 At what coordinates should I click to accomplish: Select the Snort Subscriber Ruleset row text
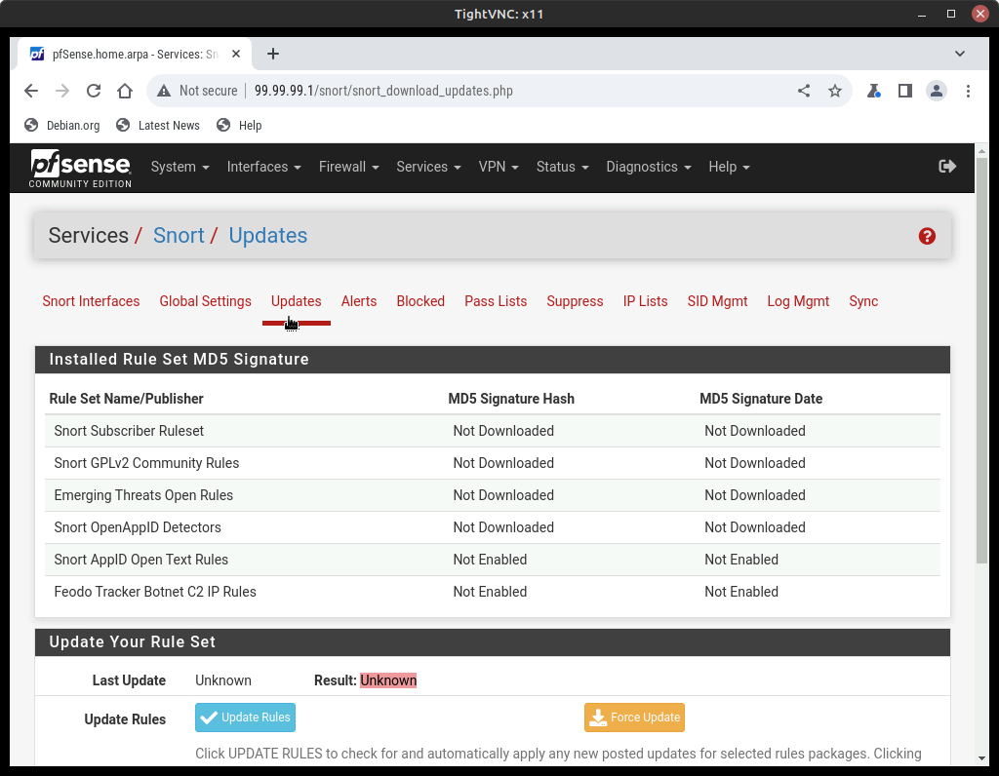[129, 431]
